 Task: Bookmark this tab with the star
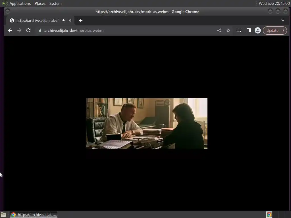[x=228, y=30]
